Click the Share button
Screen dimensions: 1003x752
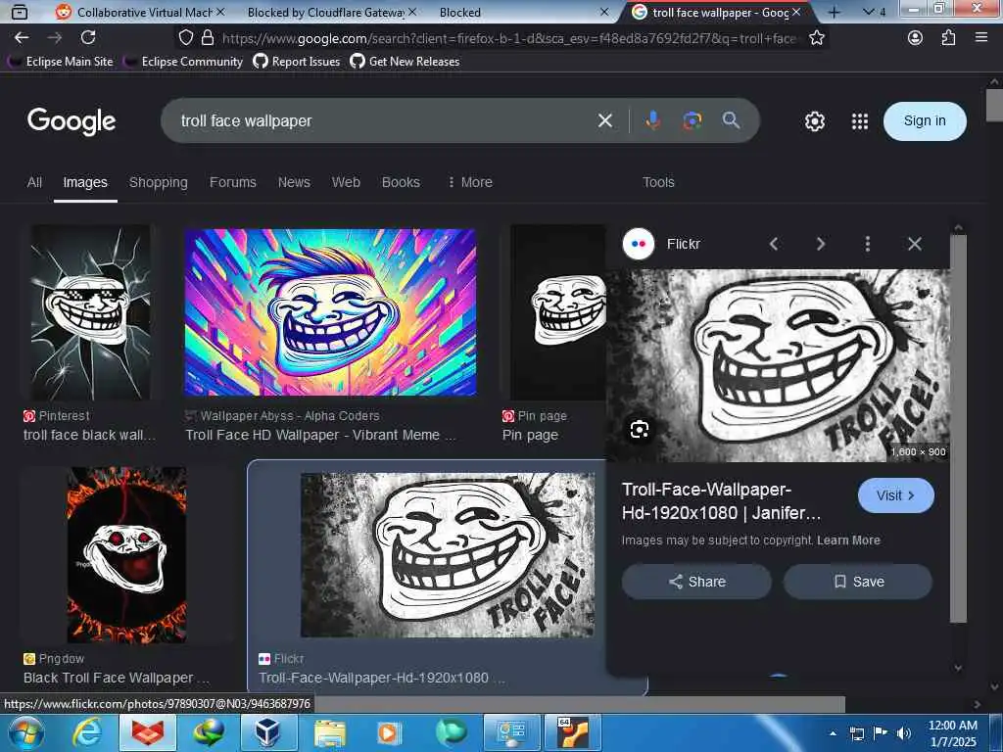(x=696, y=582)
